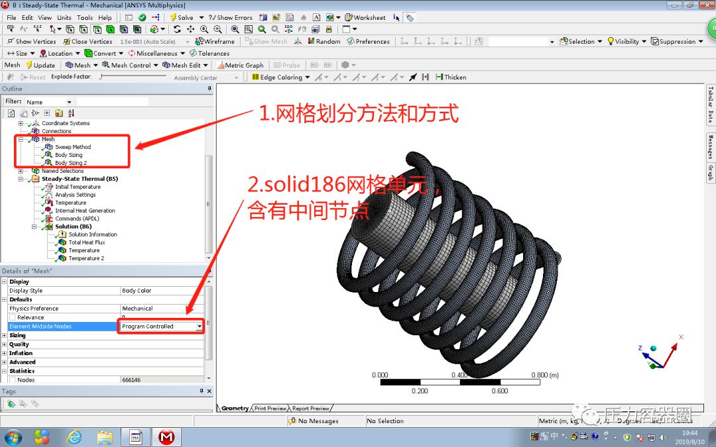The height and width of the screenshot is (447, 716).
Task: Open the Element Midside Nodes dropdown
Action: [x=200, y=326]
